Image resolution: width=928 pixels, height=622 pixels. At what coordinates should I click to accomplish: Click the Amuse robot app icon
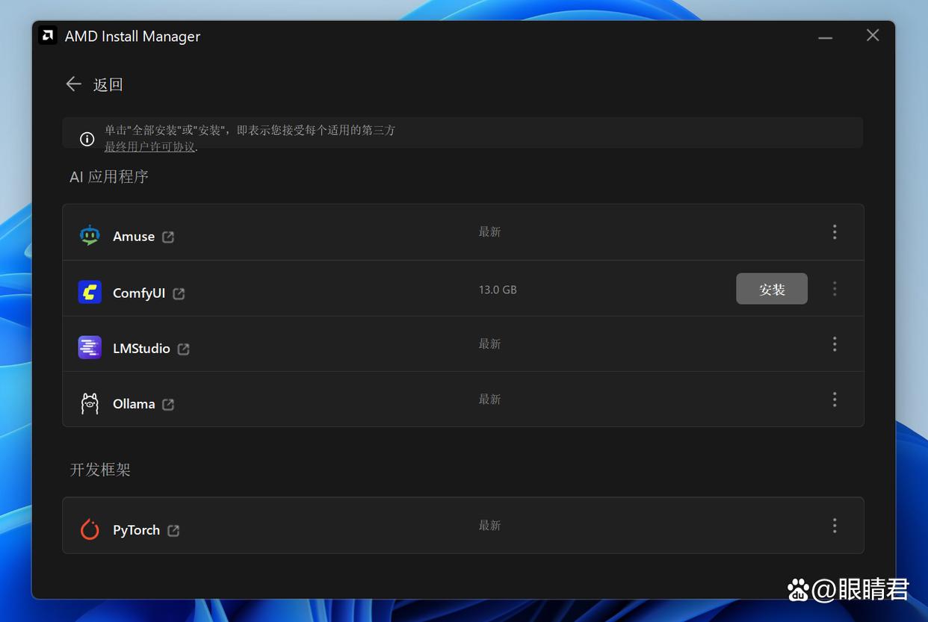click(90, 235)
